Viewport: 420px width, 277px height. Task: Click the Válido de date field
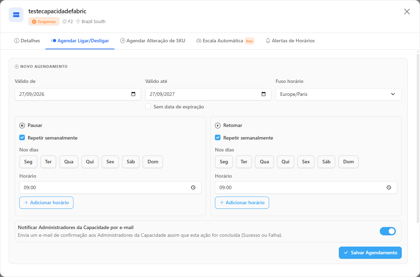click(78, 94)
